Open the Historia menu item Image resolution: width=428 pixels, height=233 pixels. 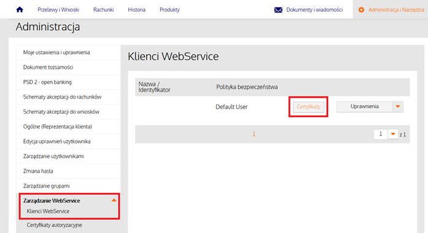pos(136,10)
